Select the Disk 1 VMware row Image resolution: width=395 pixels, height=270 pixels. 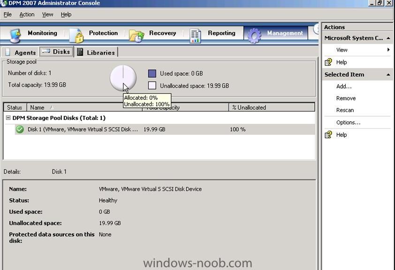click(x=165, y=129)
